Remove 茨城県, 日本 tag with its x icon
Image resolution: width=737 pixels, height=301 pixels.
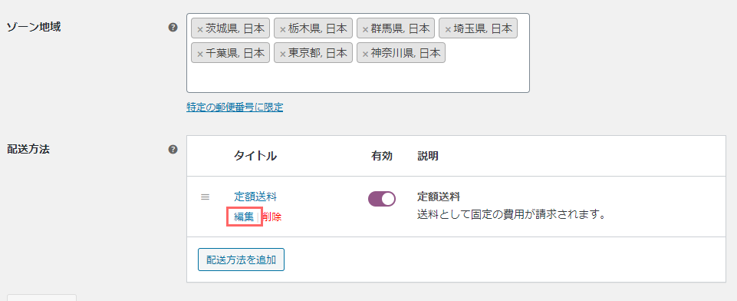[x=199, y=29]
